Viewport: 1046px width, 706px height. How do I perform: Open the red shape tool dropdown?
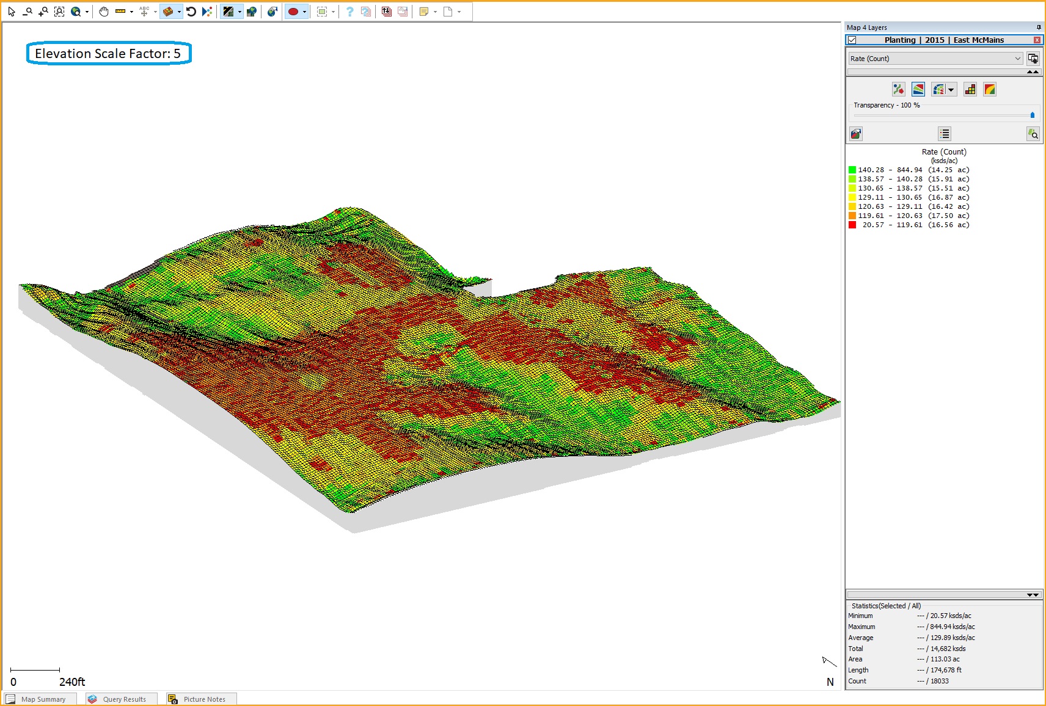coord(304,12)
